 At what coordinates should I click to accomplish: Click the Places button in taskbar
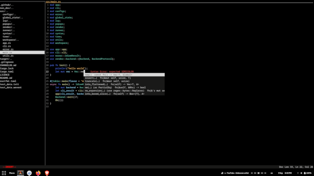pyautogui.click(x=12, y=173)
